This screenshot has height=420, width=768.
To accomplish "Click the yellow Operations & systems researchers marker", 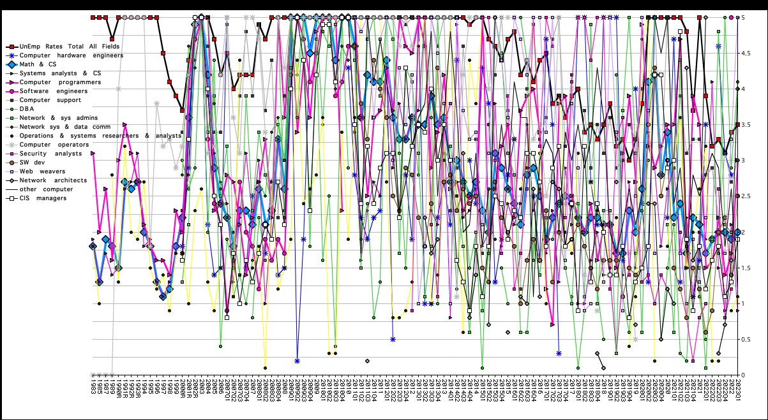I will pyautogui.click(x=11, y=136).
